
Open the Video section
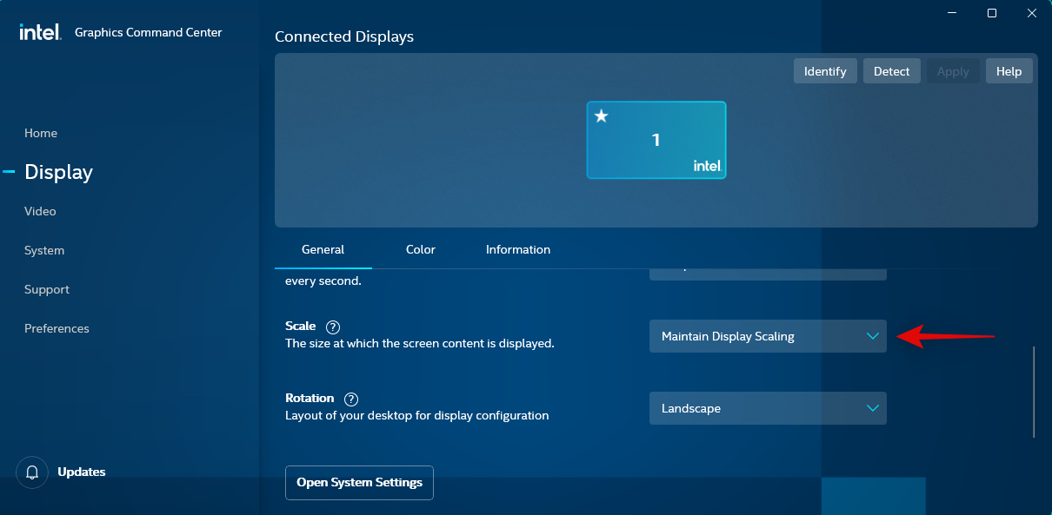click(x=40, y=211)
